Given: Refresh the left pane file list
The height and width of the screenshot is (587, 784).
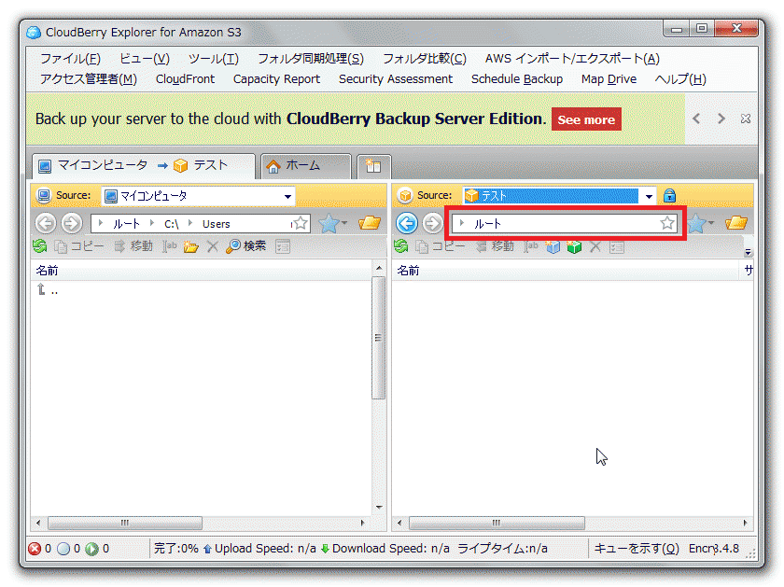Looking at the screenshot, I should [x=40, y=246].
